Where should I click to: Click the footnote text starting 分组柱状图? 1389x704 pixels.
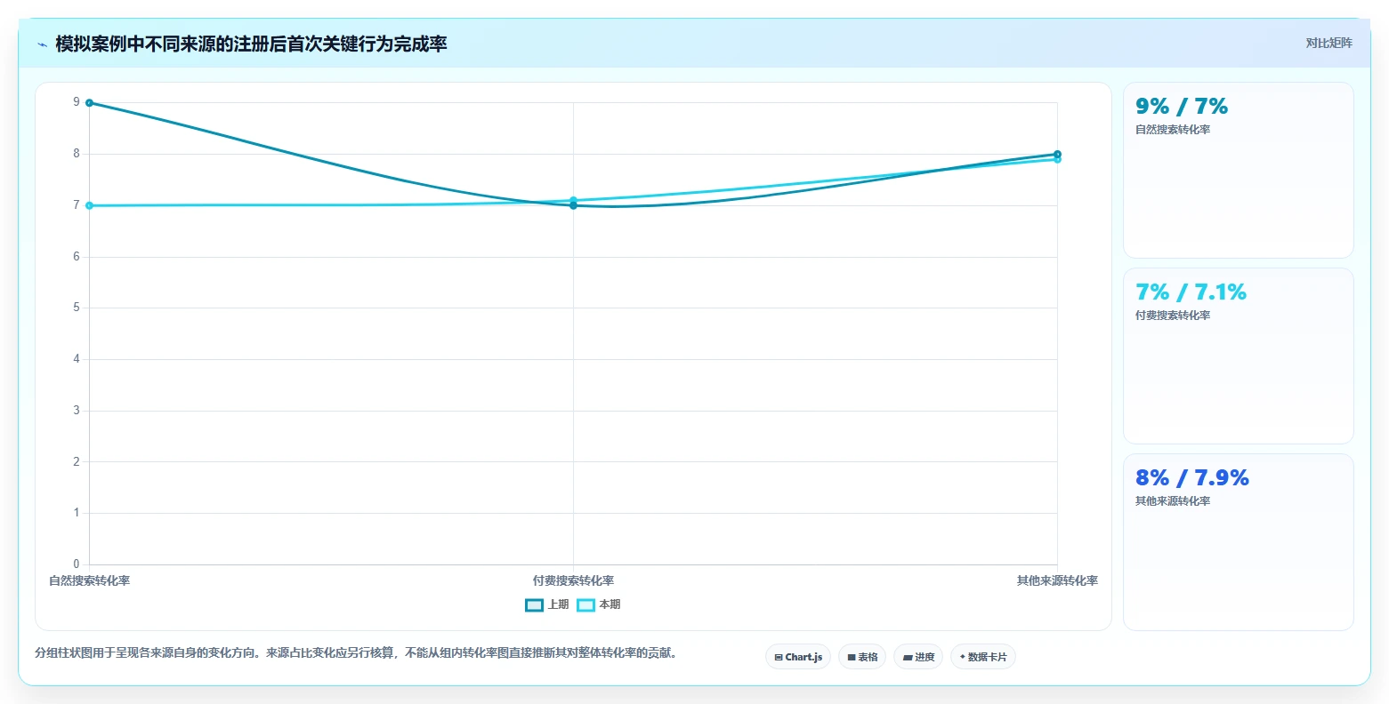point(359,652)
